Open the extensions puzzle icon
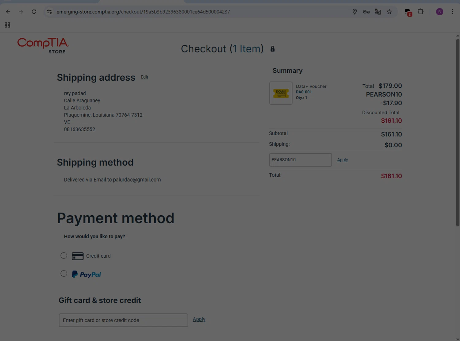 click(x=420, y=12)
